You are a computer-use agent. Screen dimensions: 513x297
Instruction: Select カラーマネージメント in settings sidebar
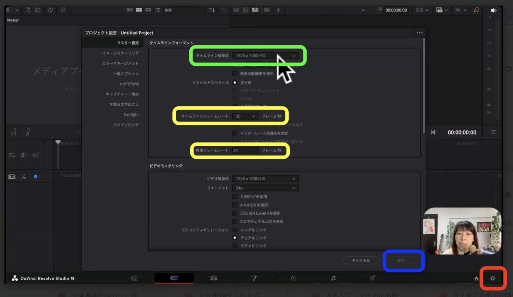pyautogui.click(x=120, y=63)
